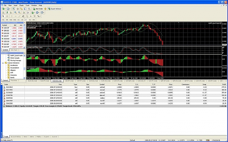This screenshot has height=142, width=228.
Task: Toggle the Expert Advisors button
Action: point(55,9)
